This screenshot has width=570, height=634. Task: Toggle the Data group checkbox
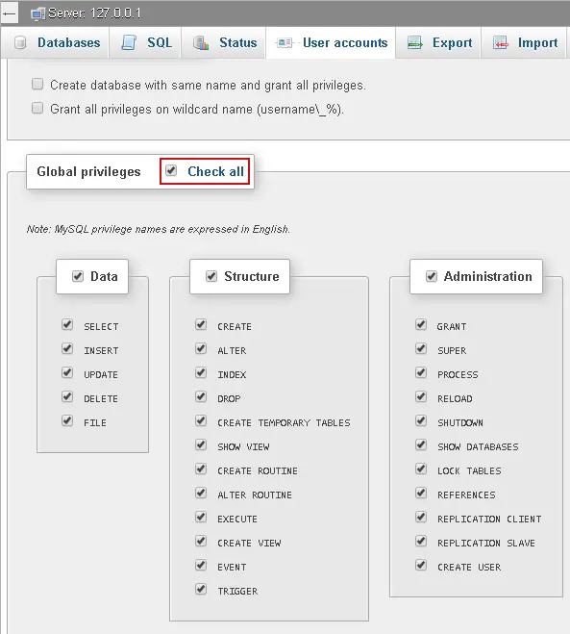[x=78, y=276]
